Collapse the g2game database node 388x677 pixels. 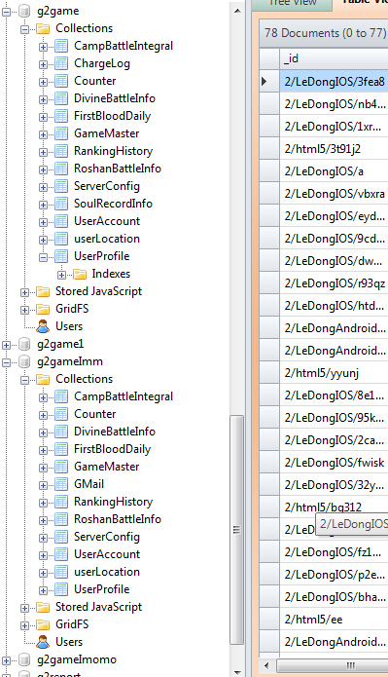tap(7, 12)
